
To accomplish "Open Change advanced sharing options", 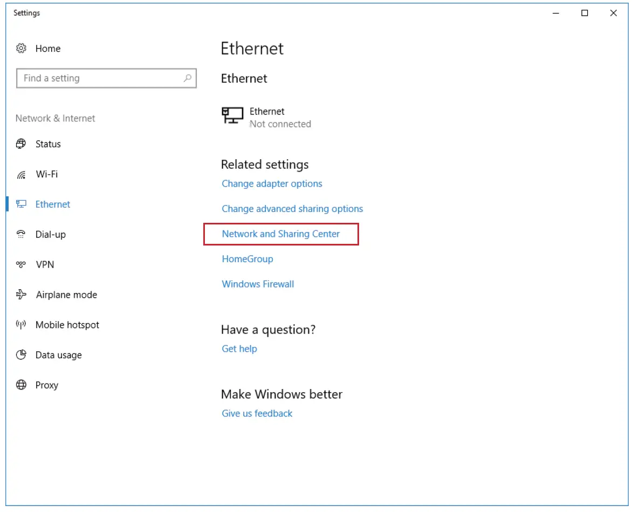I will coord(292,209).
